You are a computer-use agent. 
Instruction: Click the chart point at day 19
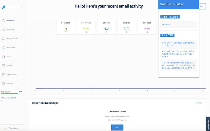(x=147, y=88)
